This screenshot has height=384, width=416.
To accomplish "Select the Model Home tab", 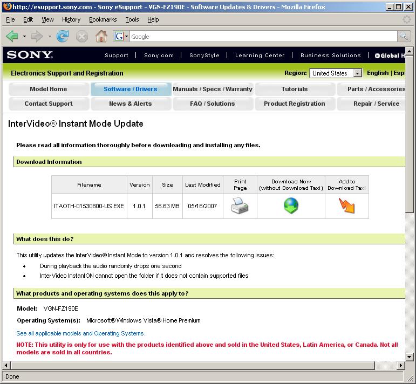I will pyautogui.click(x=49, y=89).
